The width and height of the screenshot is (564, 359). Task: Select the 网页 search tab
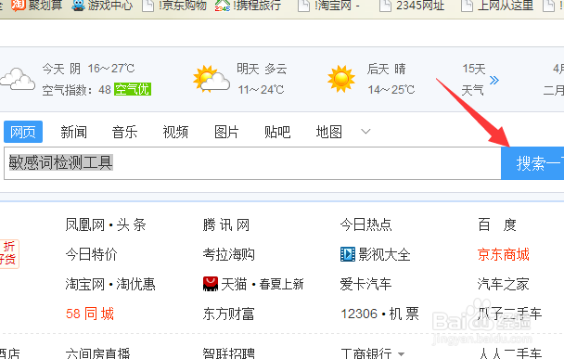click(23, 132)
